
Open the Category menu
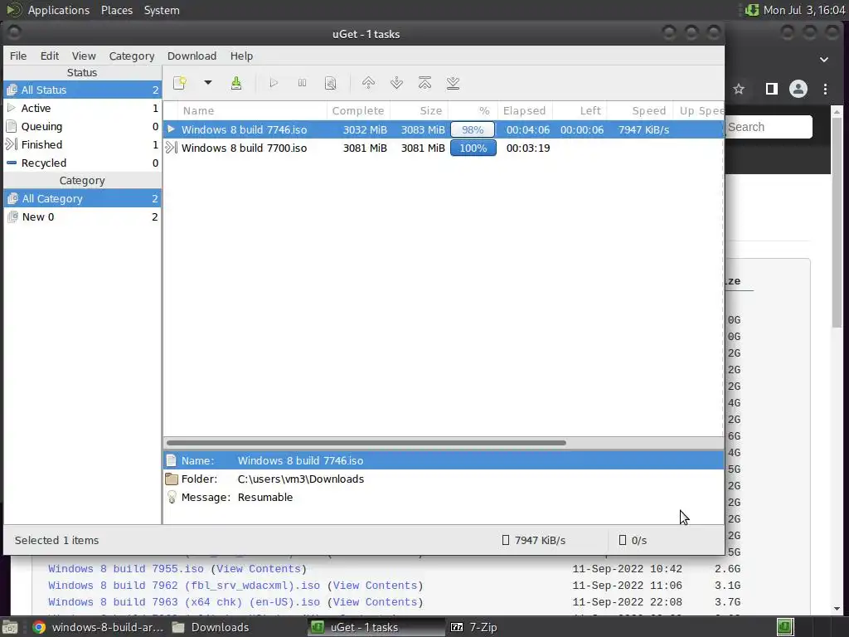132,56
